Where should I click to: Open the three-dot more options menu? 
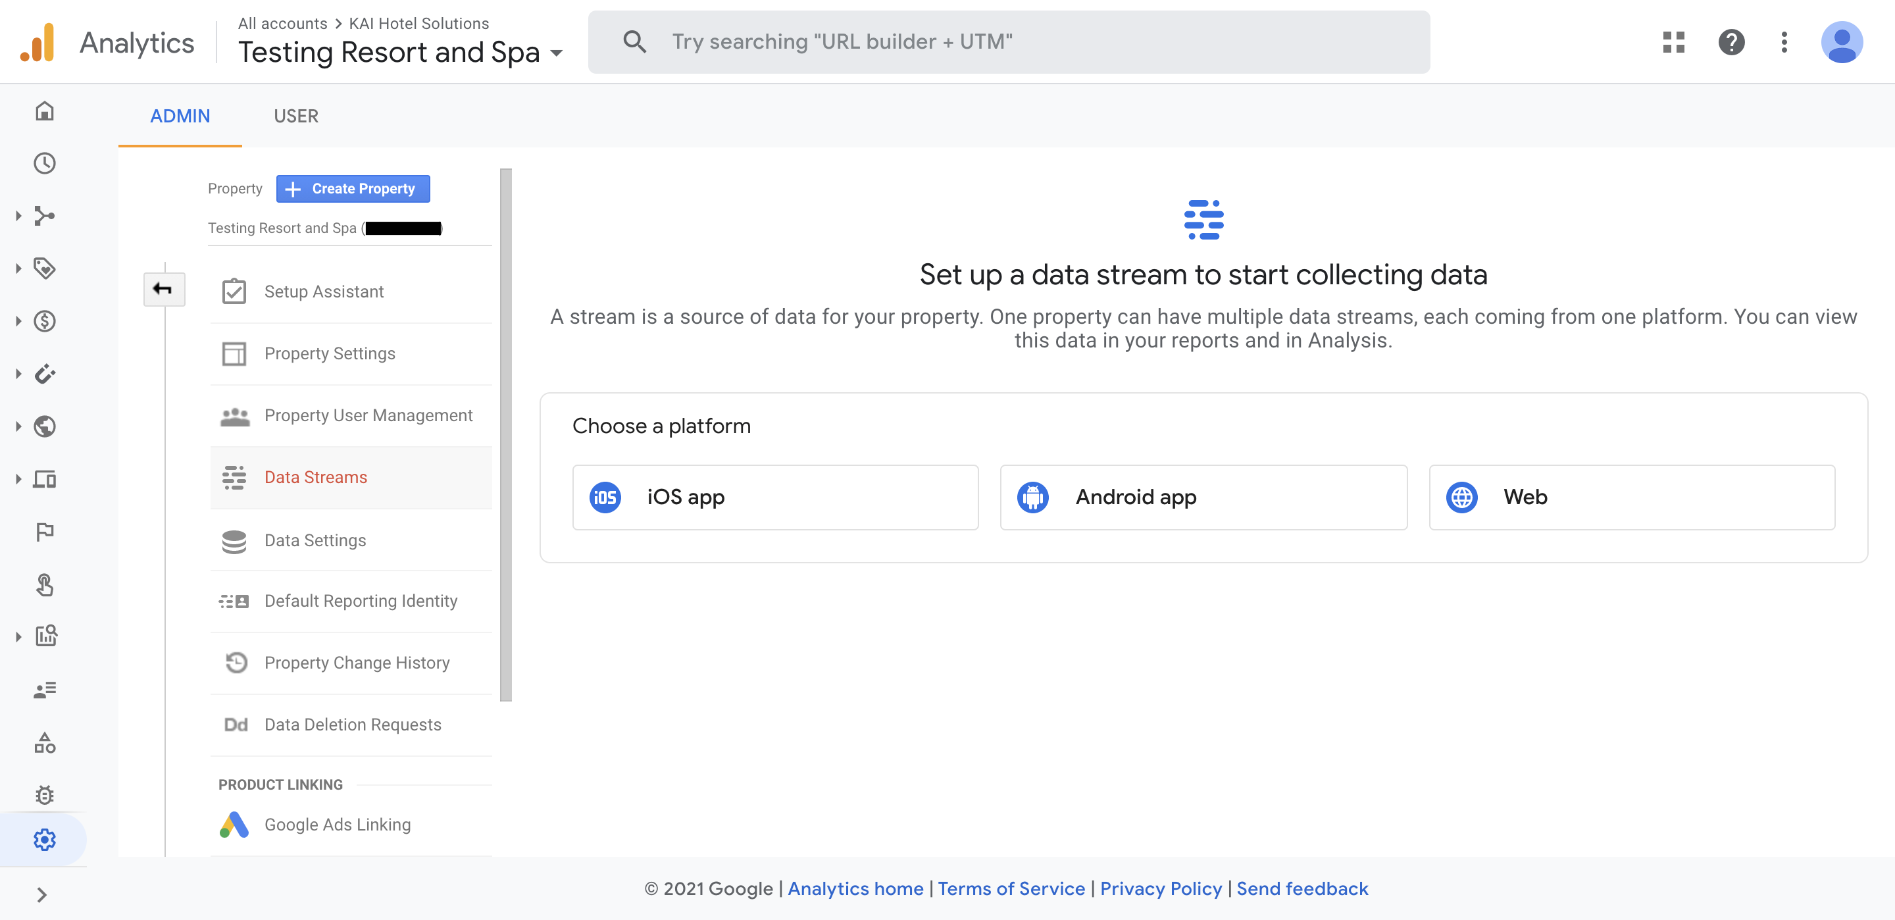(1784, 42)
